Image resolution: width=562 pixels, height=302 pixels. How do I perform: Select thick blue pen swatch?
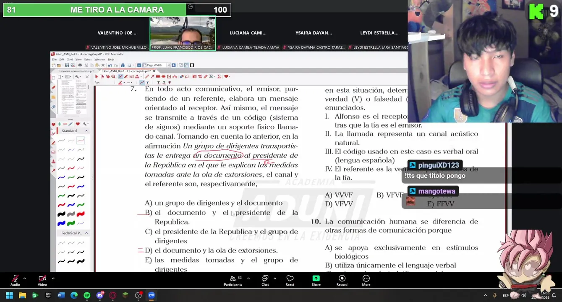tap(61, 223)
